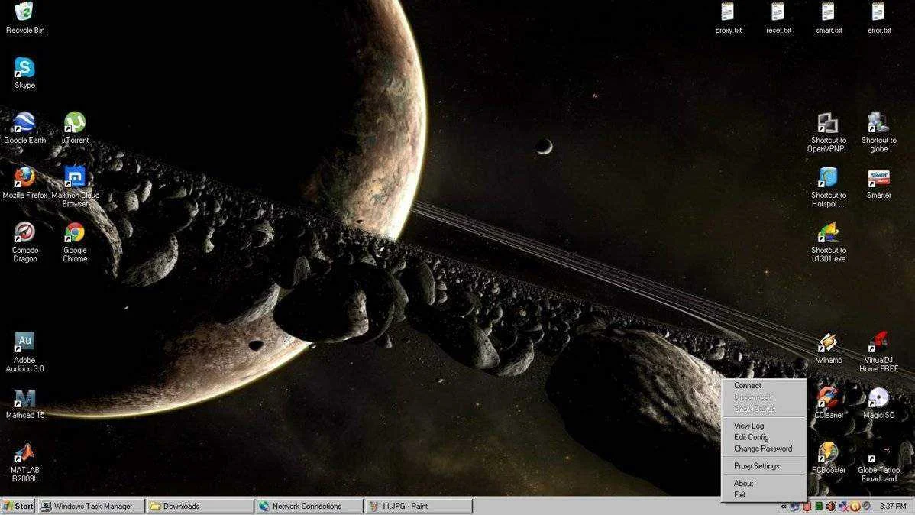Select the Shortcut to globe icon
This screenshot has height=515, width=915.
878,132
